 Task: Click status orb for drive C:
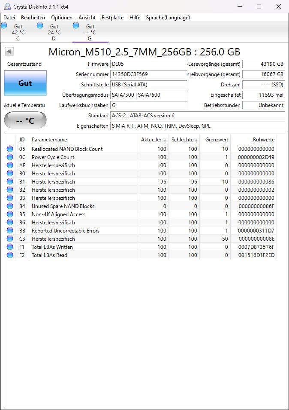[x=4, y=26]
